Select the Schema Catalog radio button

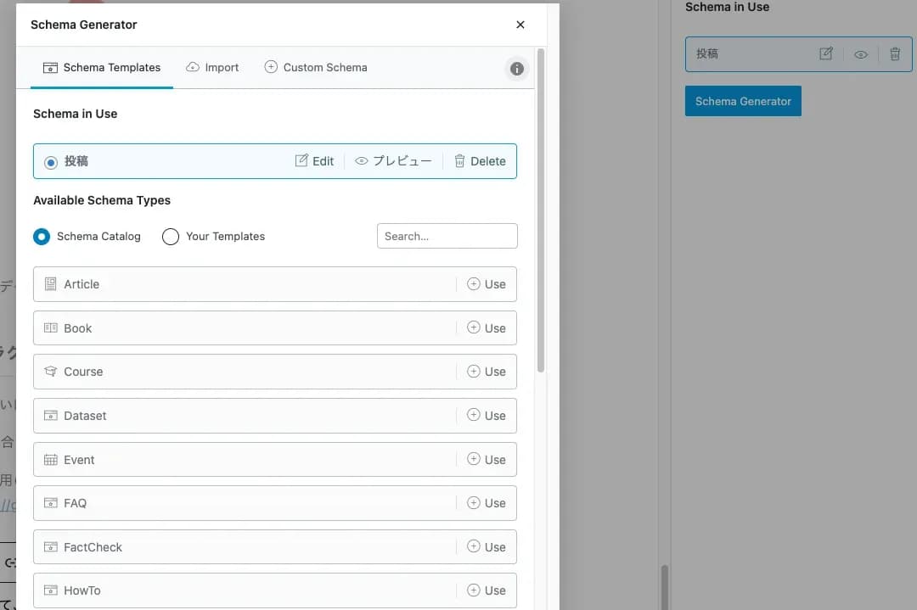tap(42, 237)
